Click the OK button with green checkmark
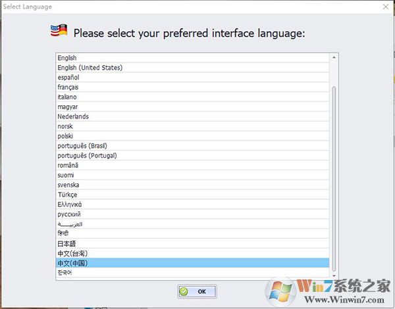 pos(197,291)
